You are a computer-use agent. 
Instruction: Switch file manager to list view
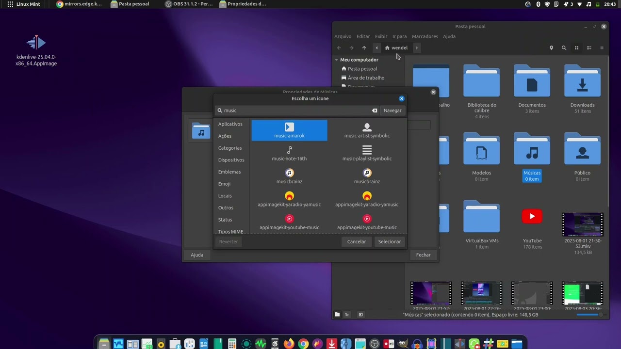589,48
